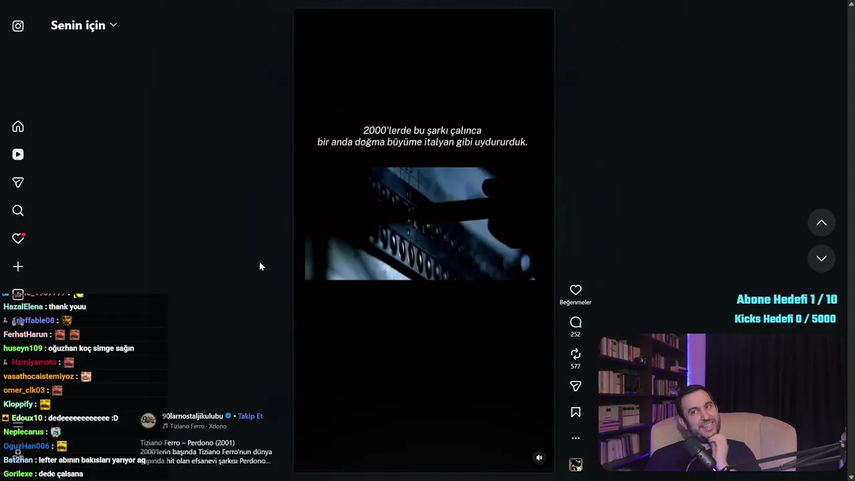Click chat line "huseyn109 : oğuzhan koç simge sağın"
Screen dimensions: 855x481
pos(69,349)
